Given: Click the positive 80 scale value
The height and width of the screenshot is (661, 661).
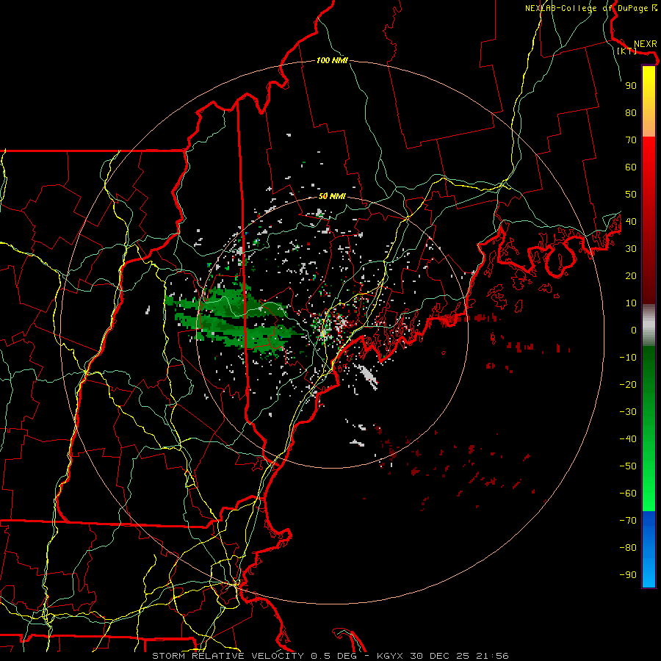Looking at the screenshot, I should pos(631,113).
